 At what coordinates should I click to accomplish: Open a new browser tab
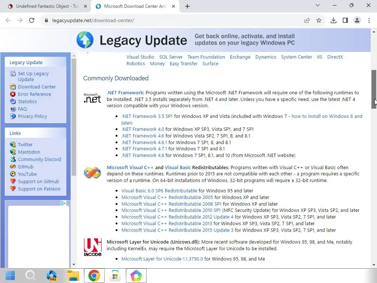click(187, 6)
